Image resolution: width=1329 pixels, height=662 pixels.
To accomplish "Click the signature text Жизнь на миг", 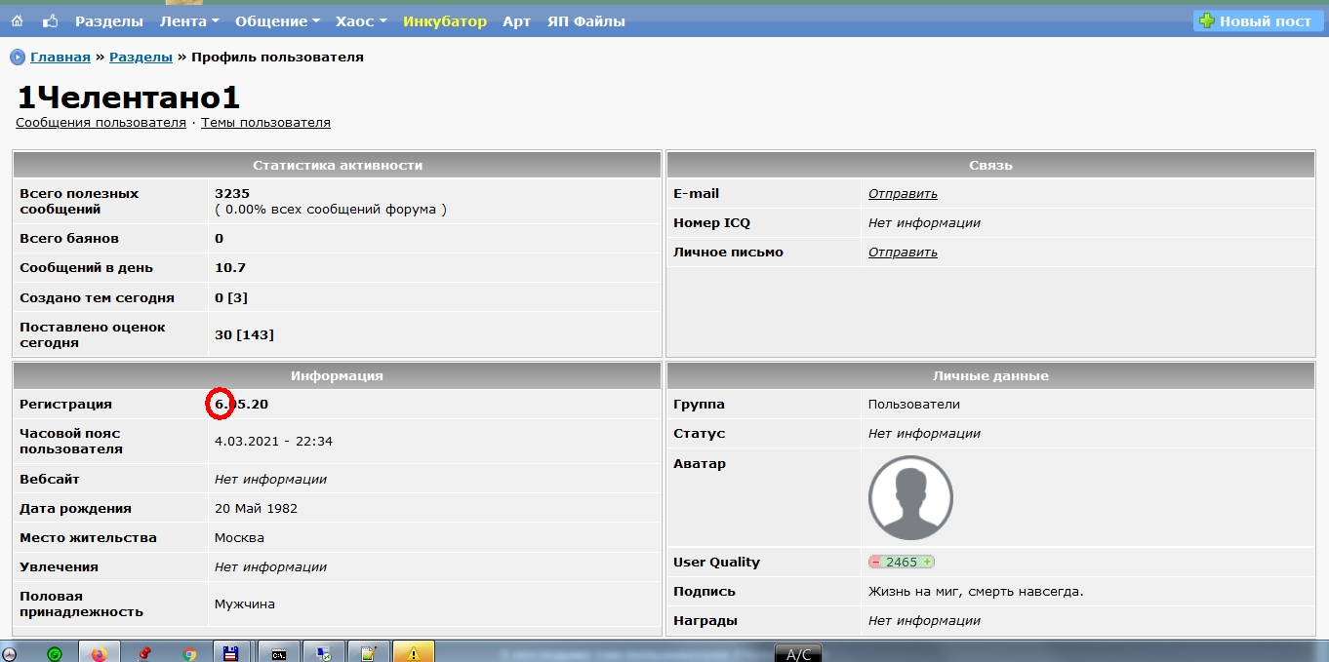I will [x=976, y=592].
